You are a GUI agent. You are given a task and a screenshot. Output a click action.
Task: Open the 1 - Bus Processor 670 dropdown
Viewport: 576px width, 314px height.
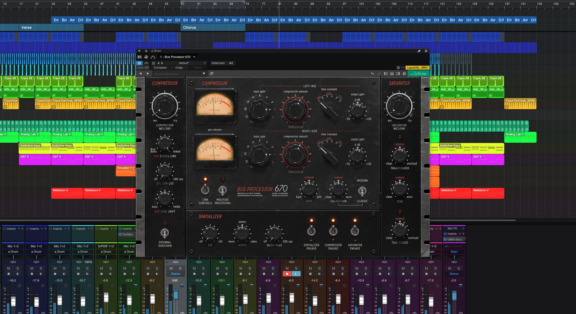[x=177, y=57]
